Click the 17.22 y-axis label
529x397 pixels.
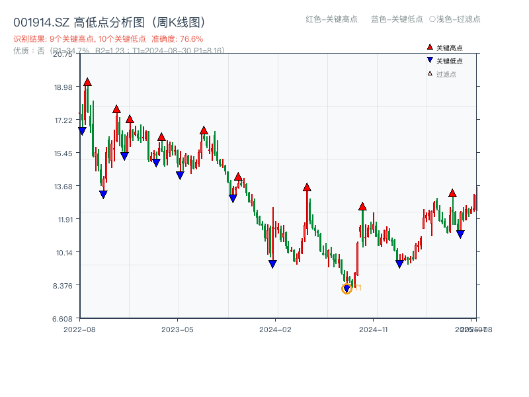(x=63, y=120)
